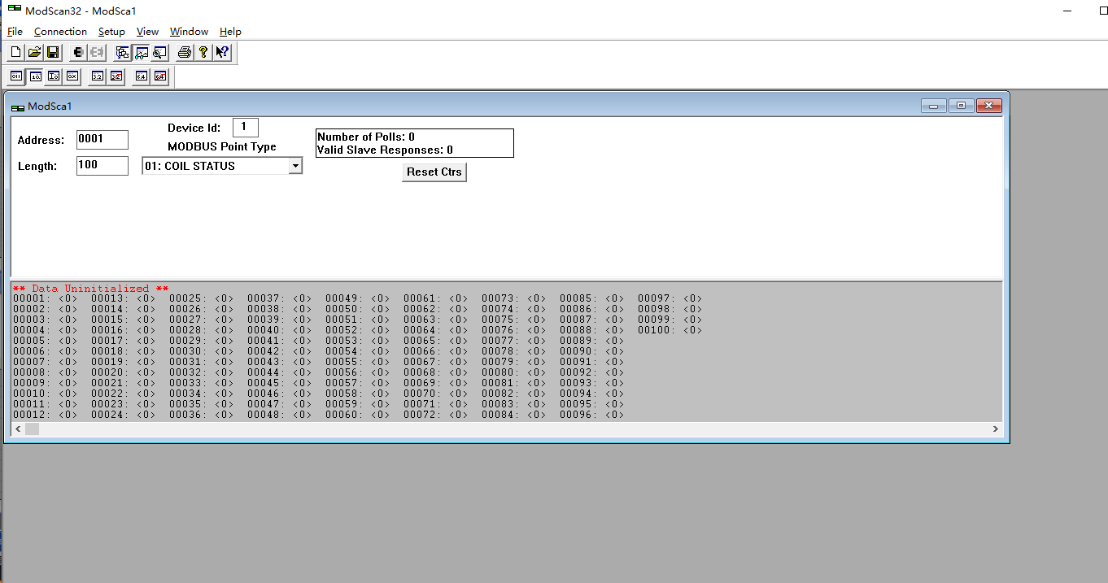Open the Window menu
This screenshot has width=1108, height=583.
189,32
